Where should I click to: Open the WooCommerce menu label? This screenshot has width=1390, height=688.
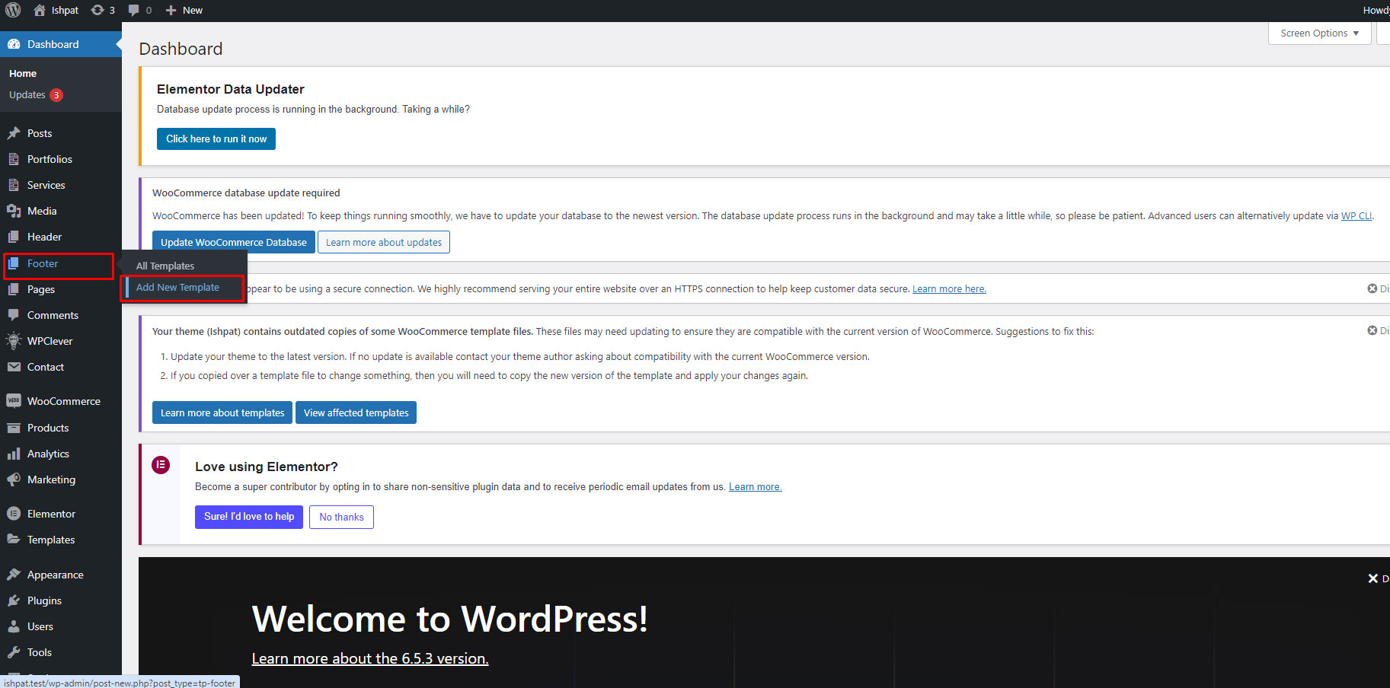[x=64, y=401]
